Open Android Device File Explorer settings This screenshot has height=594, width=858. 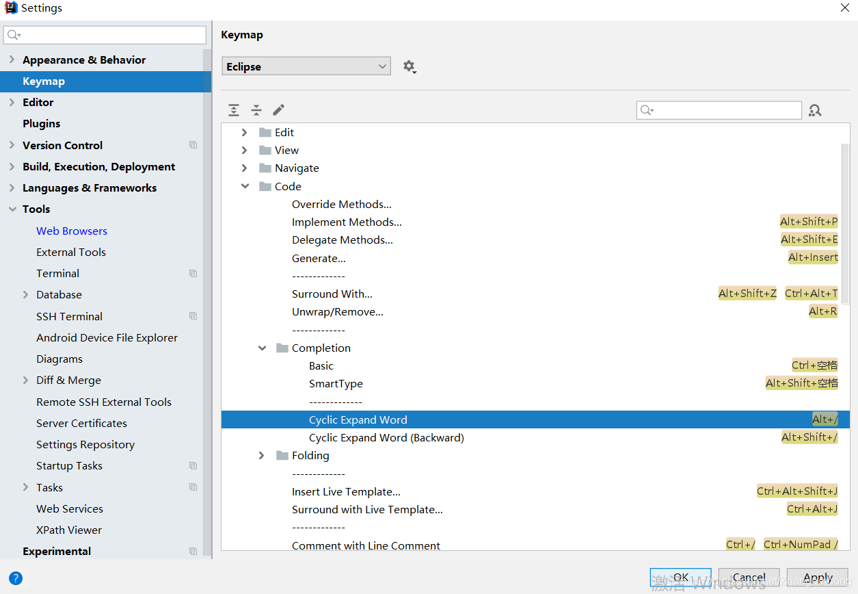coord(107,337)
